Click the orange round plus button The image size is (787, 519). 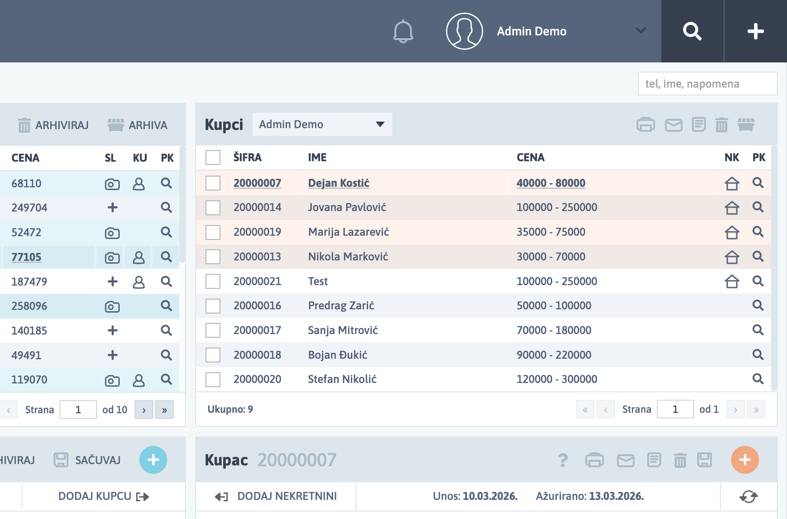(x=745, y=460)
